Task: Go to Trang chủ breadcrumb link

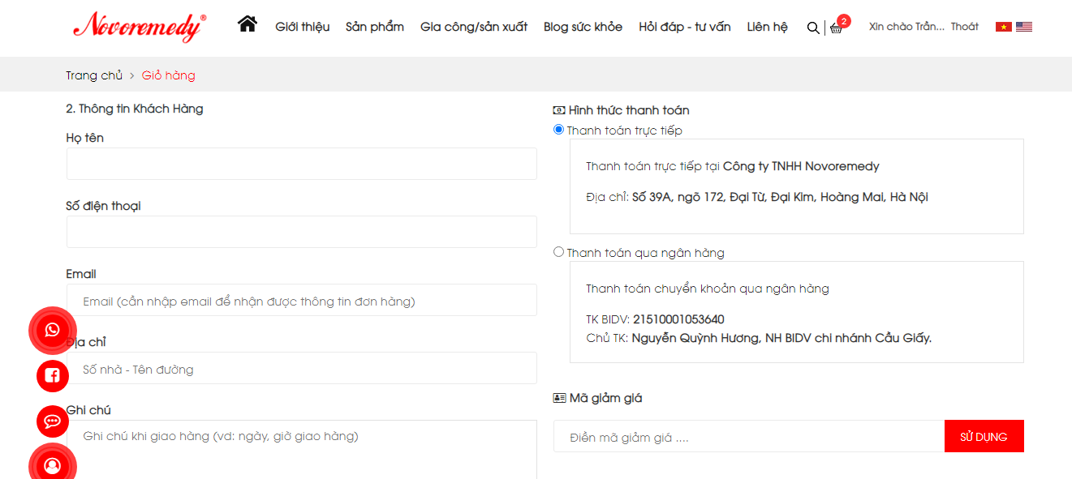Action: [x=94, y=75]
